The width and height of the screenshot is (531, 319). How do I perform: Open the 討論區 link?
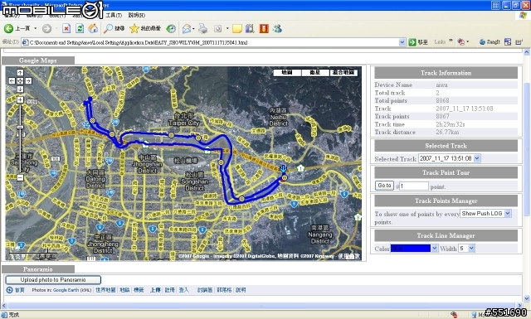point(205,290)
